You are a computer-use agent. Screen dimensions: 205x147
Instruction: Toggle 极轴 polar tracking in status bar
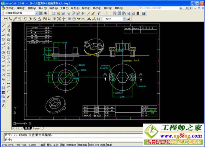pyautogui.click(x=62, y=145)
